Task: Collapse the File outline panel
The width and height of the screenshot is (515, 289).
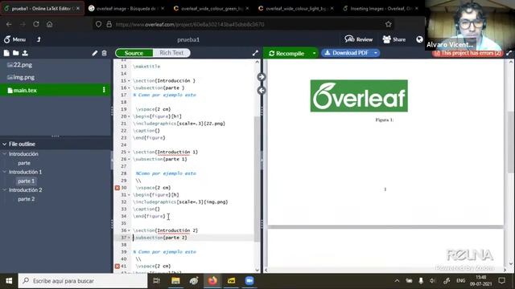Action: tap(5, 144)
